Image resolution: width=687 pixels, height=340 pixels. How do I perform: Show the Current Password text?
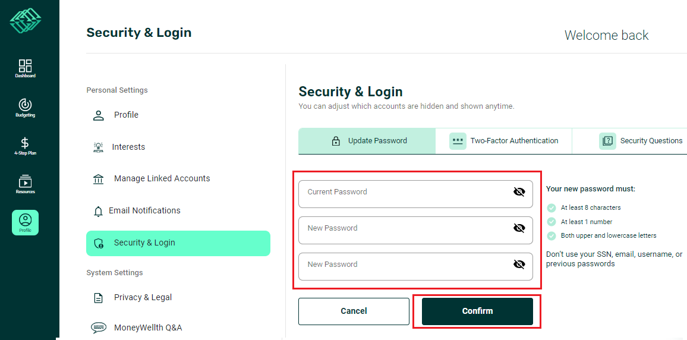point(519,192)
